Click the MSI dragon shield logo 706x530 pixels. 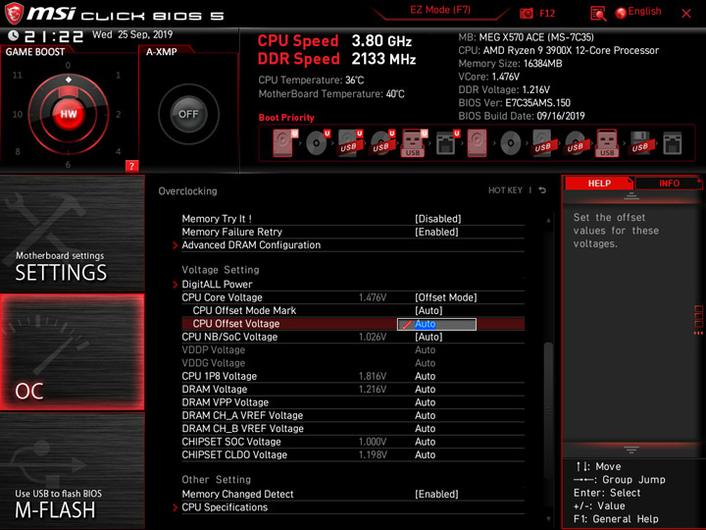tap(14, 13)
